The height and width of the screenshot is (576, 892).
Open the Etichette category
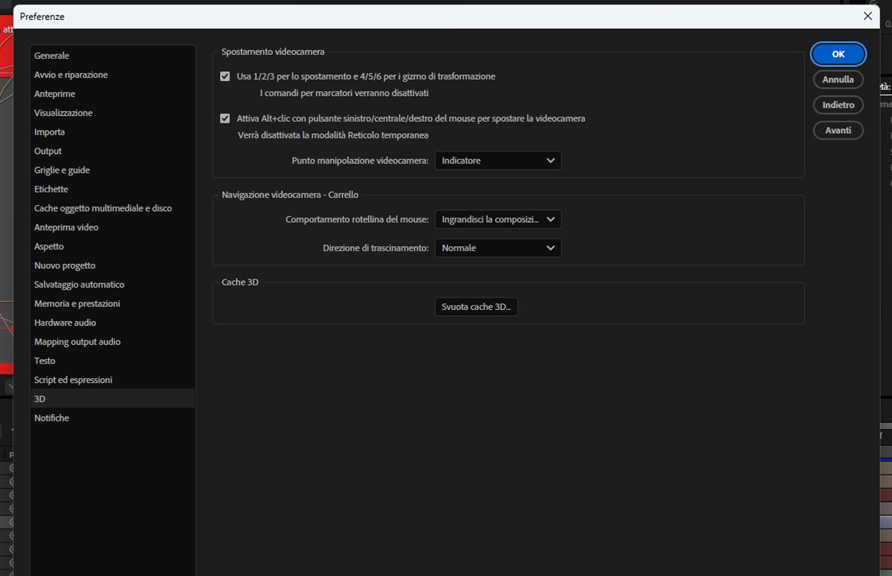tap(112, 189)
